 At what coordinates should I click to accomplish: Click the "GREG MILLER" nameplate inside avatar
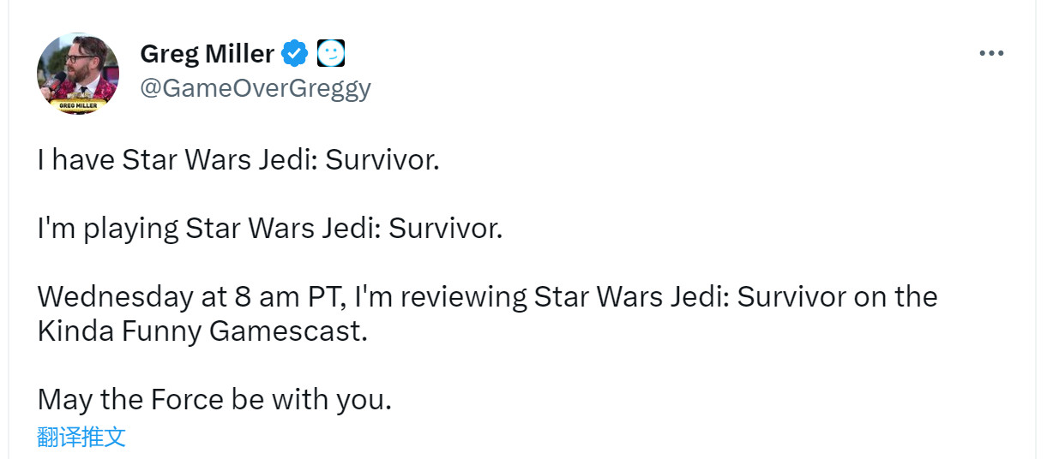[x=78, y=106]
